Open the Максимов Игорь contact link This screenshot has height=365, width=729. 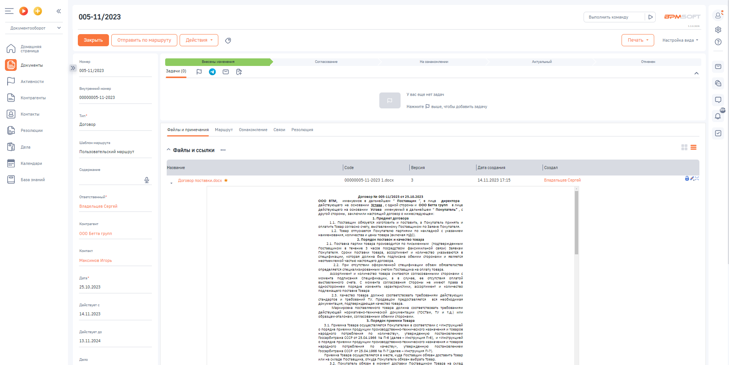[x=96, y=260]
